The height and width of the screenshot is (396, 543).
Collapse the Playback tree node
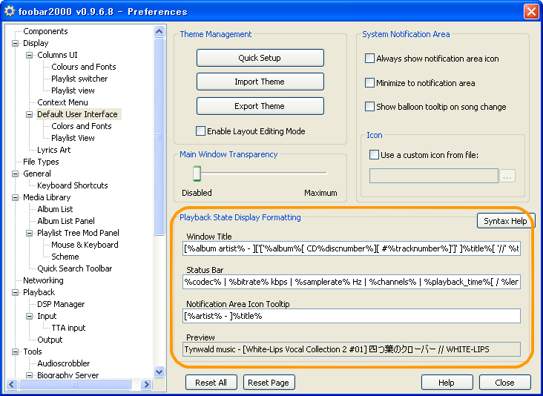click(x=16, y=292)
